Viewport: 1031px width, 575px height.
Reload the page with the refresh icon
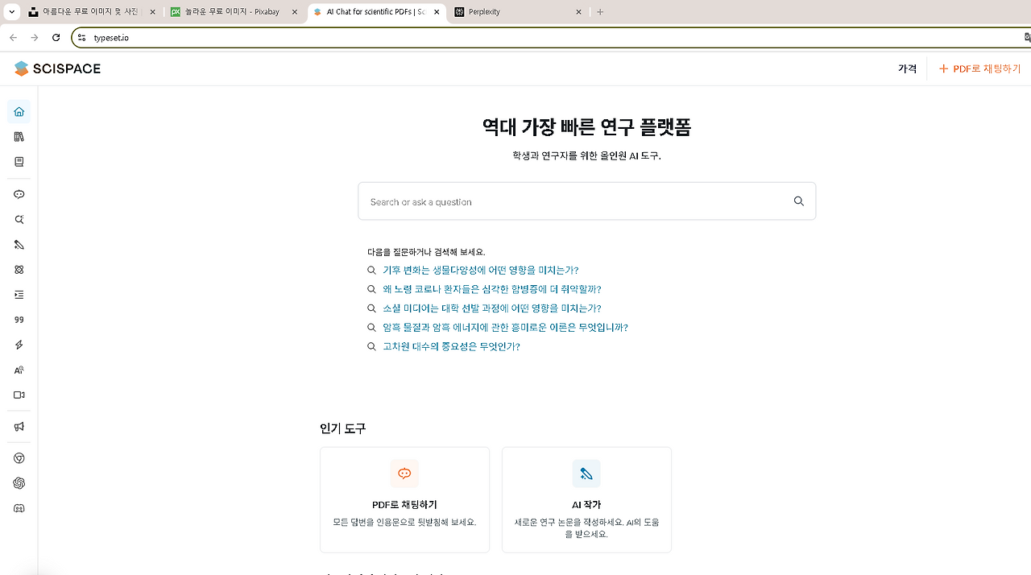pos(55,37)
